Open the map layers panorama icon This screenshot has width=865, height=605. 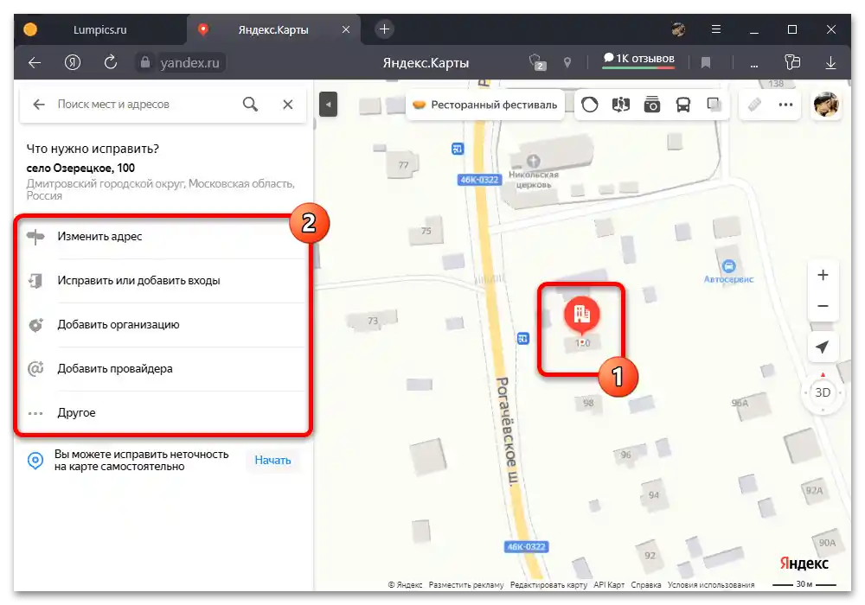(x=620, y=104)
